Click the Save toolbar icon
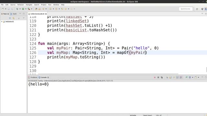This screenshot has width=207, height=116. [9, 9]
